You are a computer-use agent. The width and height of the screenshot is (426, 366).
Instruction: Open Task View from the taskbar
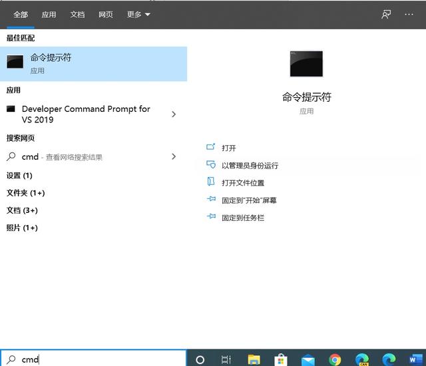[226, 360]
